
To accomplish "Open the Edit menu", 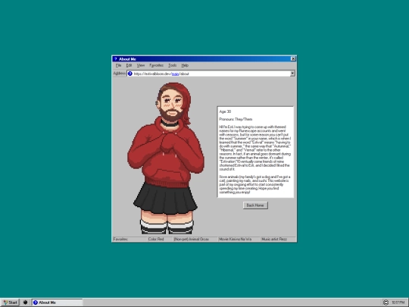I will [x=129, y=65].
